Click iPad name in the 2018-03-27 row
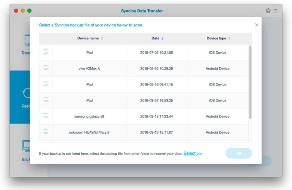Image resolution: width=292 pixels, height=190 pixels. pos(89,101)
